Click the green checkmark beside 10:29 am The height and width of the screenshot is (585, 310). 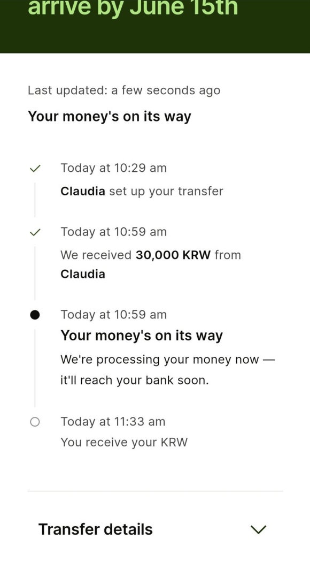(x=35, y=169)
